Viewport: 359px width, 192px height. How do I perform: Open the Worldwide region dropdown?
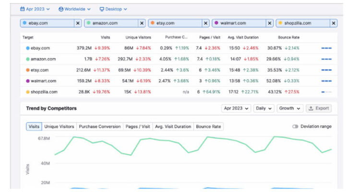pos(75,9)
